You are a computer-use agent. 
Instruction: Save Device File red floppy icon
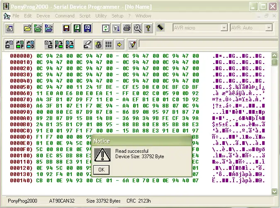pos(66,28)
